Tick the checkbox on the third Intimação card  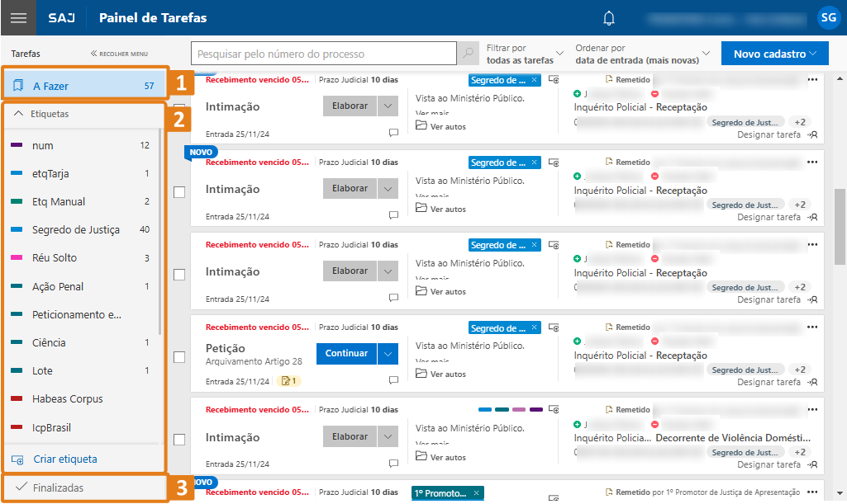tap(178, 274)
